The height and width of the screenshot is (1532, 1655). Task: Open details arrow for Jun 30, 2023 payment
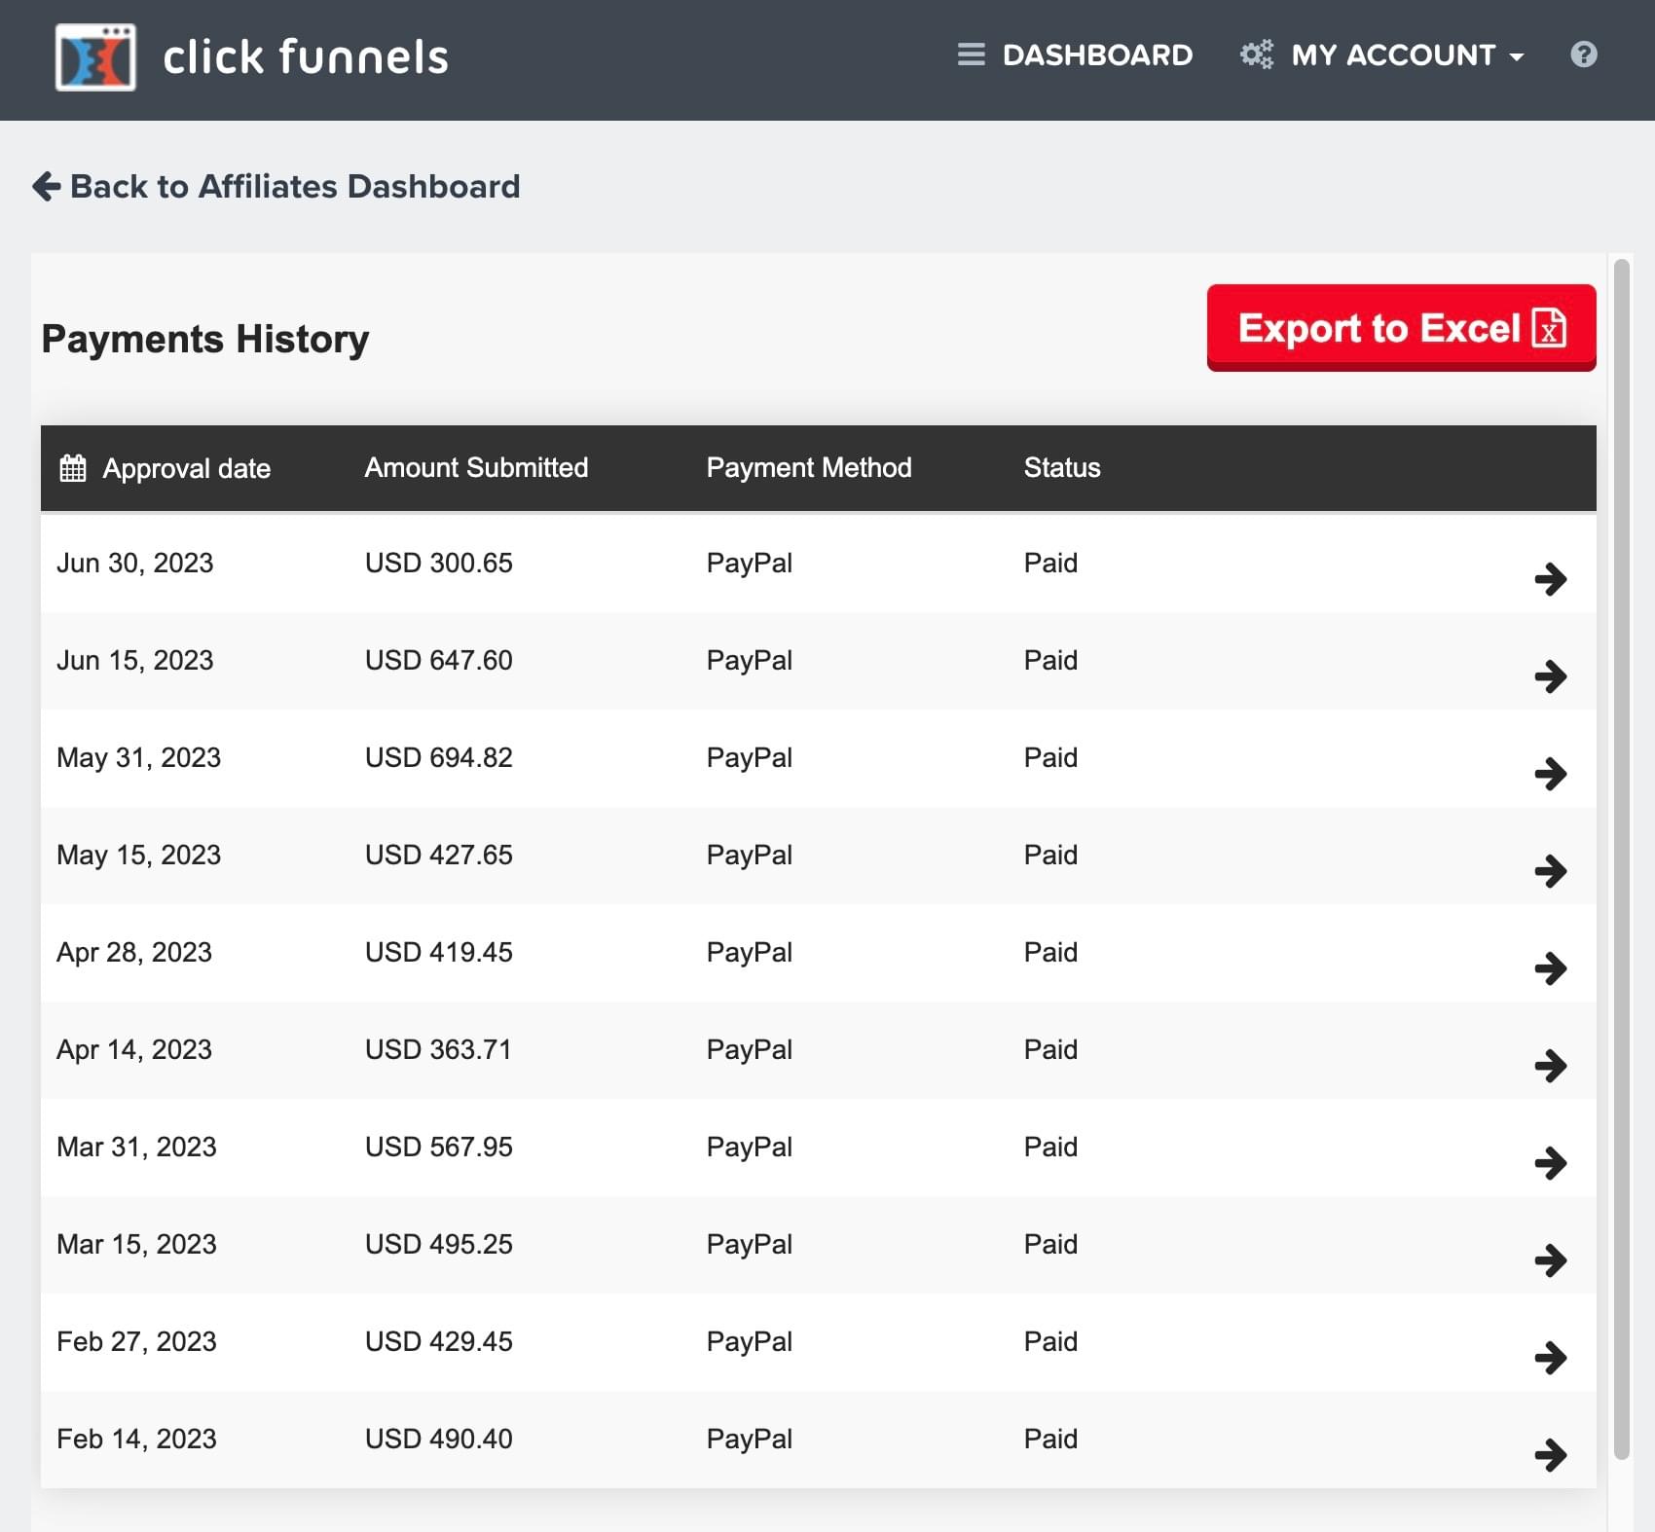point(1551,579)
